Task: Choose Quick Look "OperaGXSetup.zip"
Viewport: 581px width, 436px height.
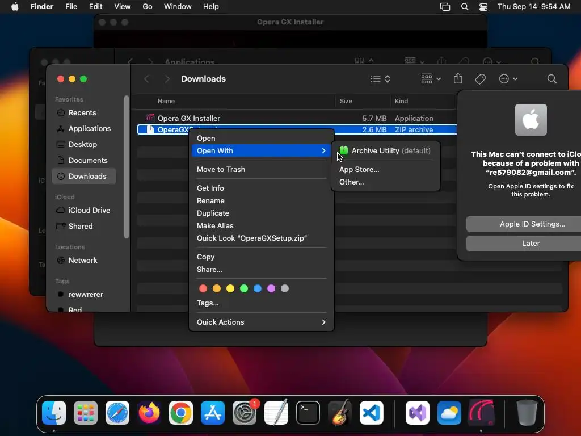Action: click(x=262, y=238)
